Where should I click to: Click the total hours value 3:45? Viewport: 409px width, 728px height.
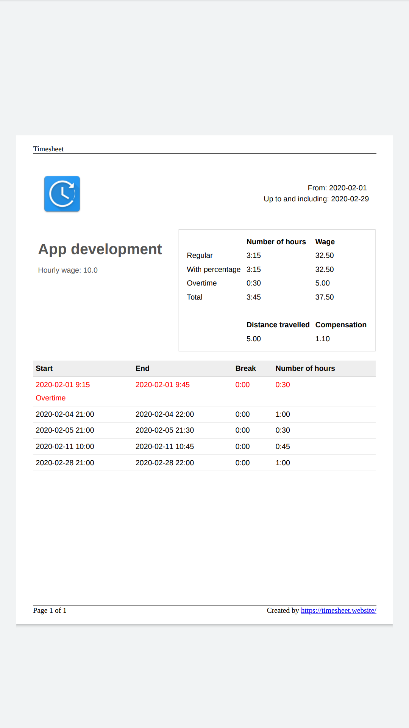tap(253, 297)
